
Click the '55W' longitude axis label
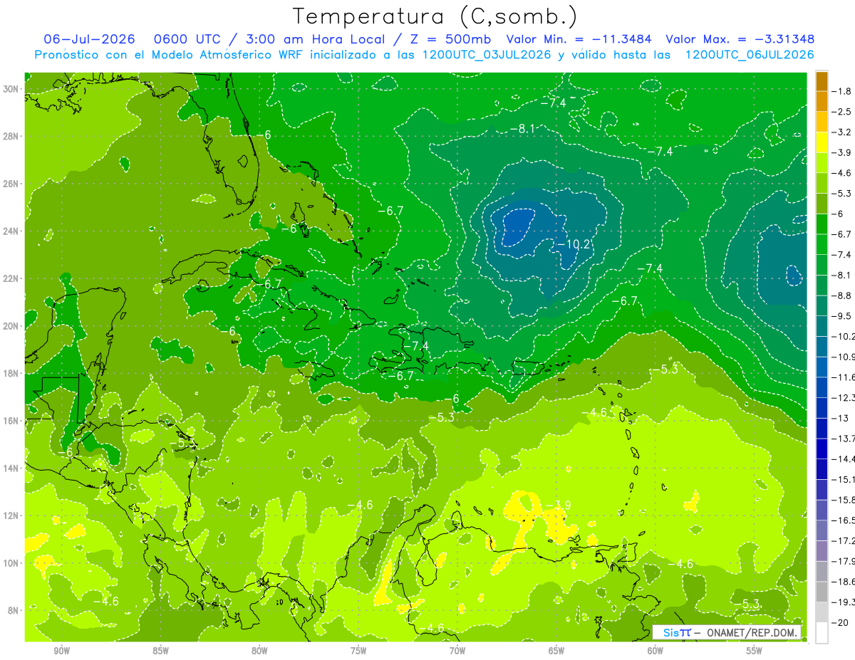[755, 651]
